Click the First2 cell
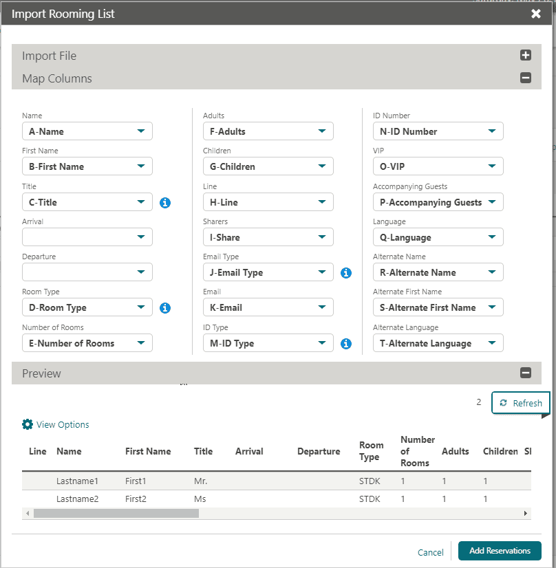Screen dimensions: 556x568 (136, 499)
